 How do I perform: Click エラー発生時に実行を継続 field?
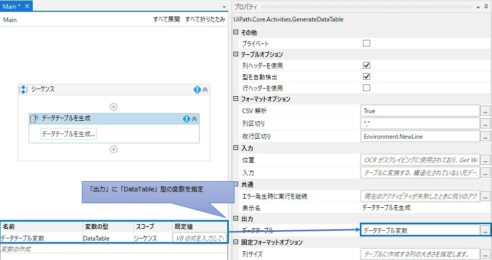[420, 197]
